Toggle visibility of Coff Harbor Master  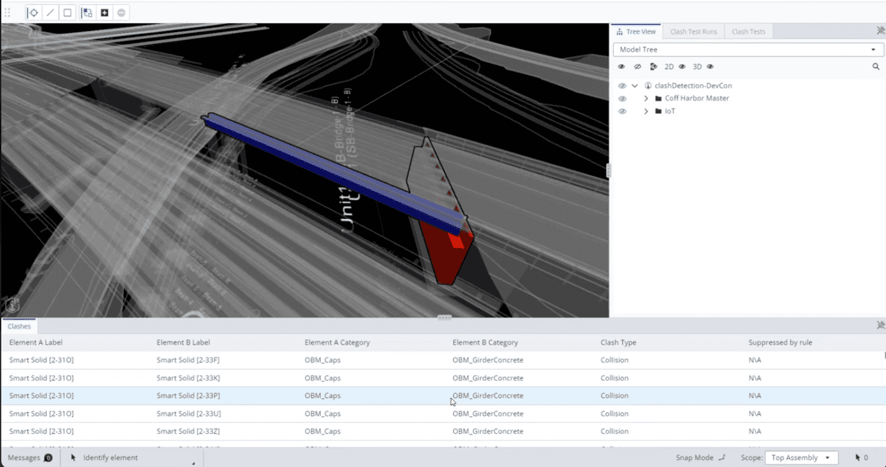tap(622, 99)
